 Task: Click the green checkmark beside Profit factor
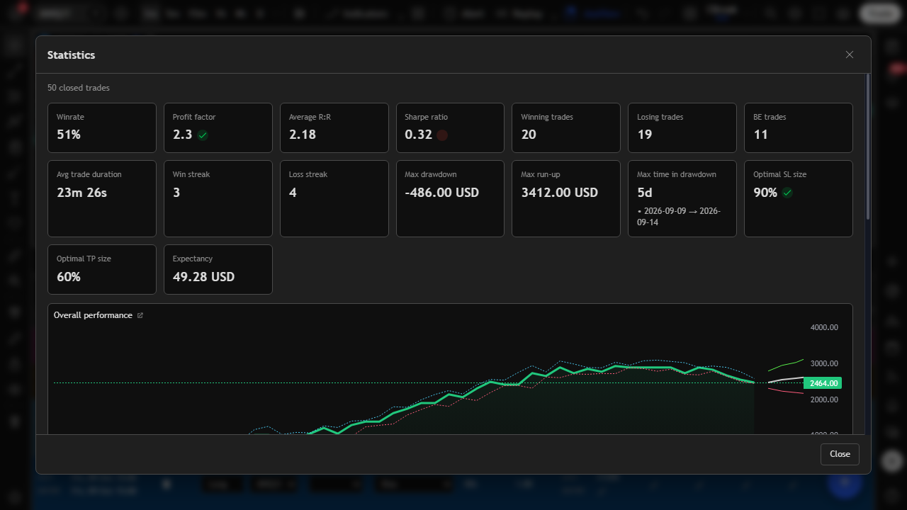(x=203, y=135)
